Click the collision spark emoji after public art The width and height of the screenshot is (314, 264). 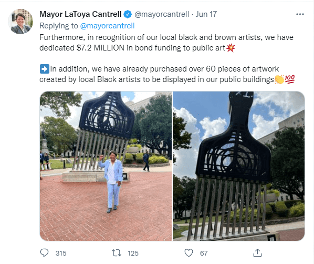(231, 48)
